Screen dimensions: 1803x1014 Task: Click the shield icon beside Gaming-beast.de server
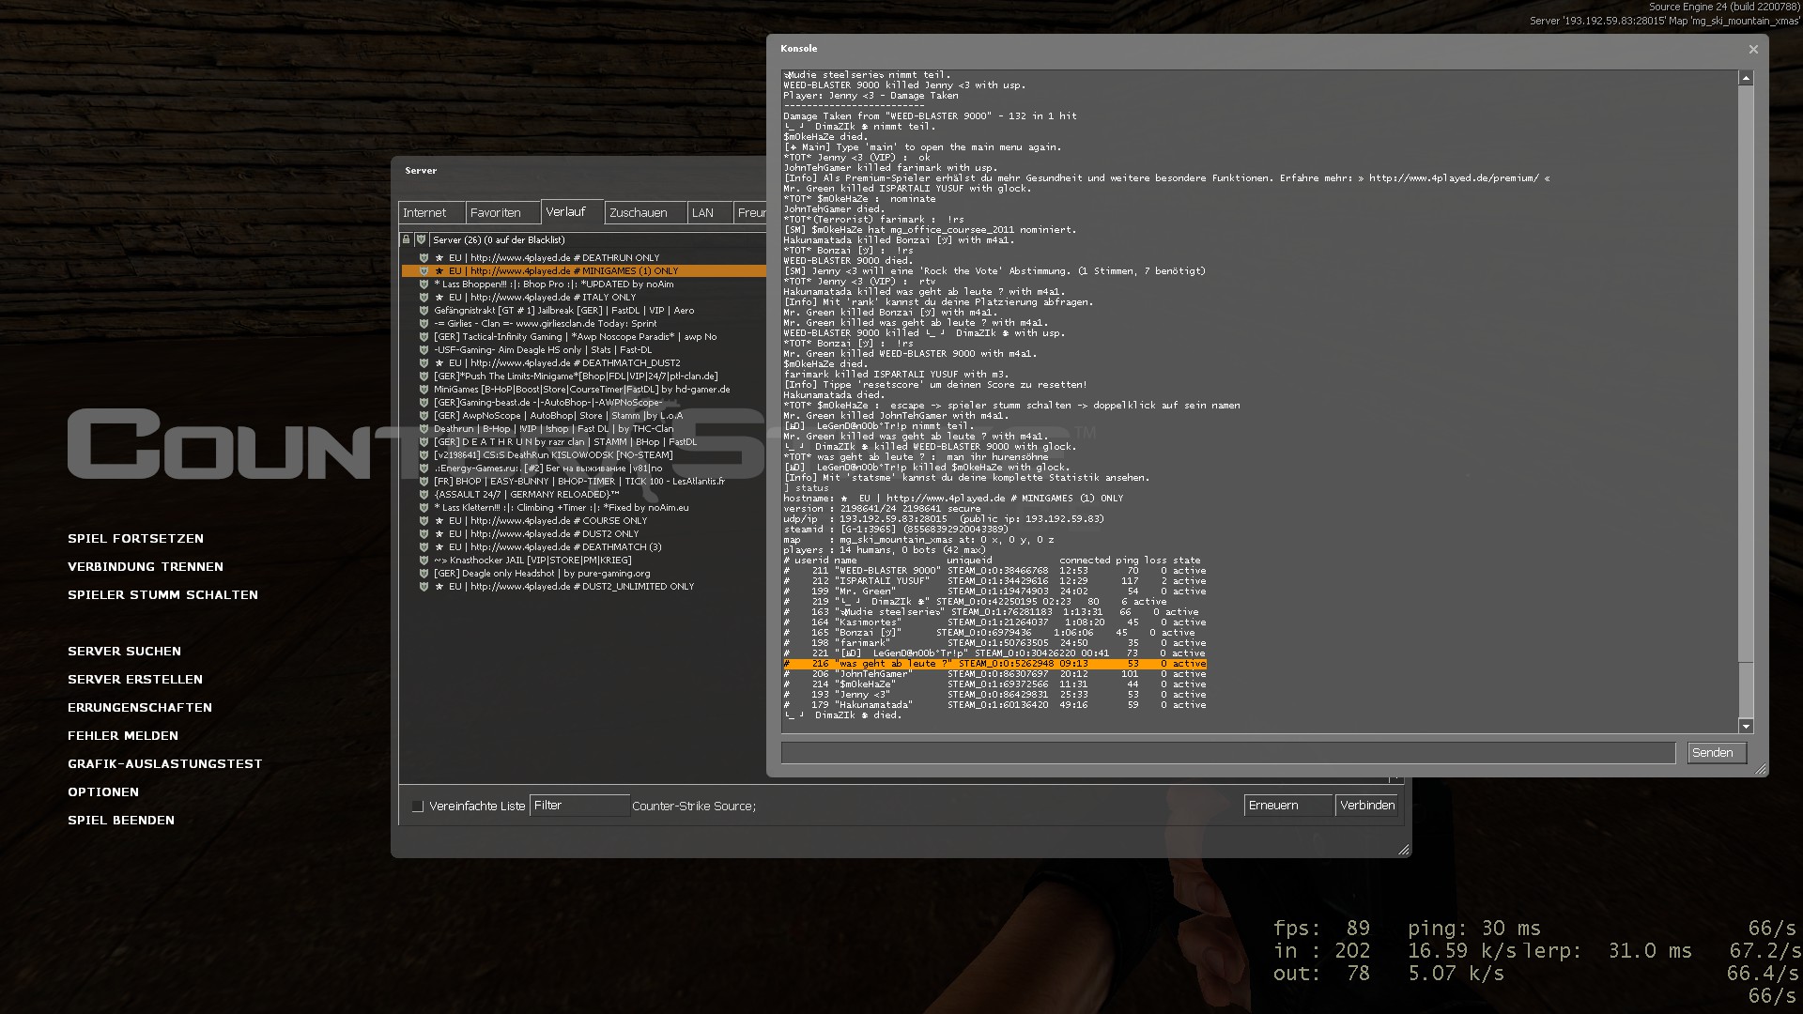[424, 402]
